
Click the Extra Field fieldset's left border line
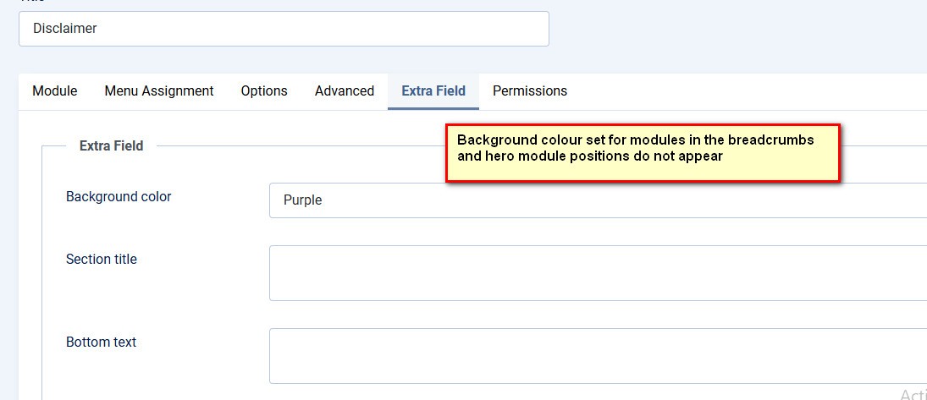(42, 271)
